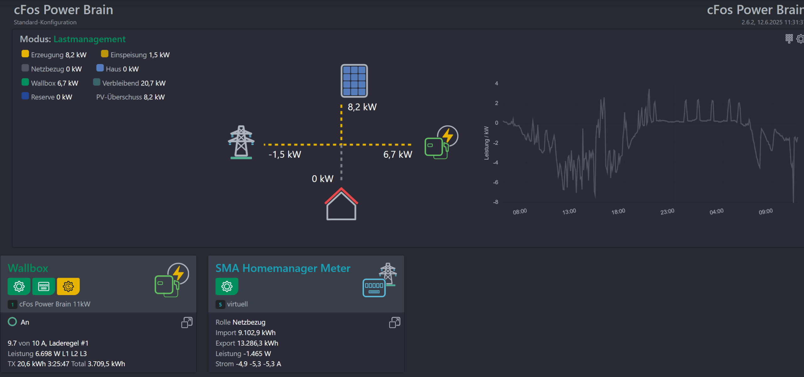Click the device number 1 badge
This screenshot has width=804, height=377.
(x=13, y=304)
